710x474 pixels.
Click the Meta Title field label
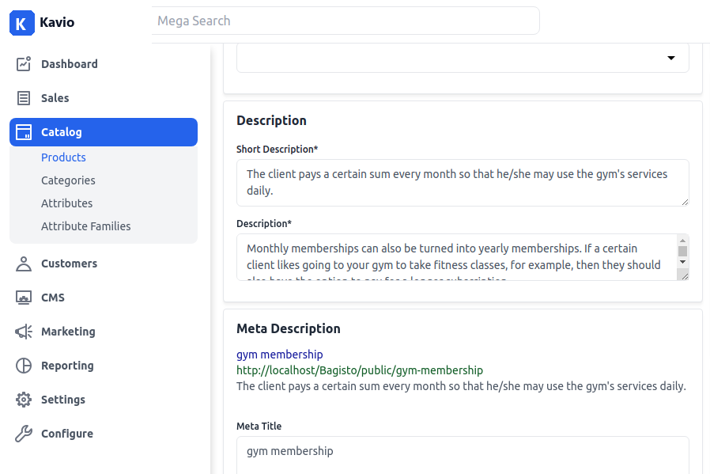click(x=259, y=426)
